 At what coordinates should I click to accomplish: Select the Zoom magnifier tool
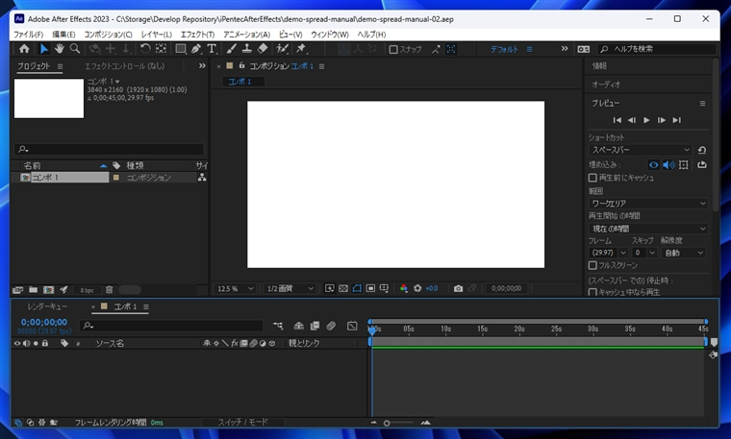75,48
